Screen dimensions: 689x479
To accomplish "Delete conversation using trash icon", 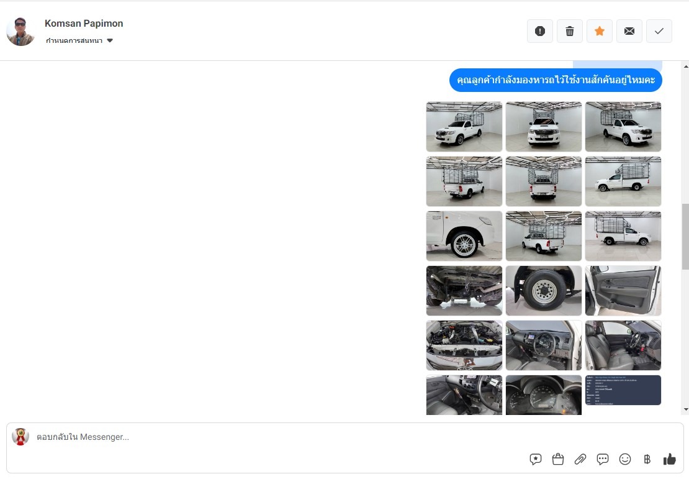I will coord(569,31).
